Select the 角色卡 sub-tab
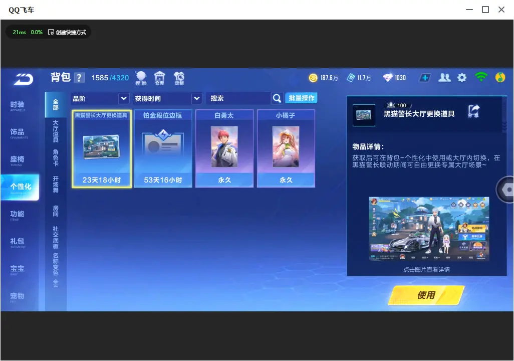Viewport: 514px width, 361px height. (x=56, y=158)
